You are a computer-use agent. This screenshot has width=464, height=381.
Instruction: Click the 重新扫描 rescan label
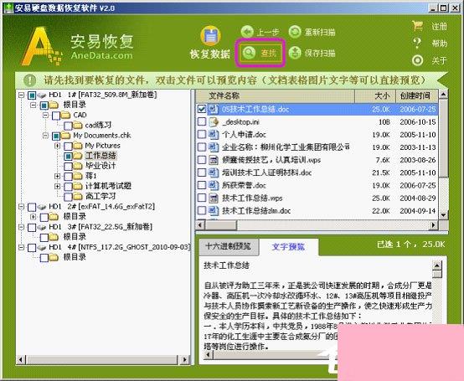point(320,32)
